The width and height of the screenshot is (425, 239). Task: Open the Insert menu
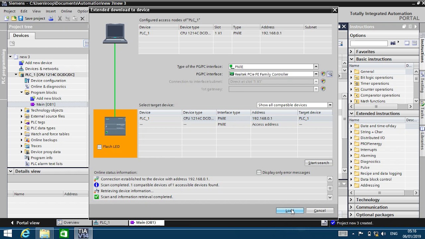[x=51, y=11]
